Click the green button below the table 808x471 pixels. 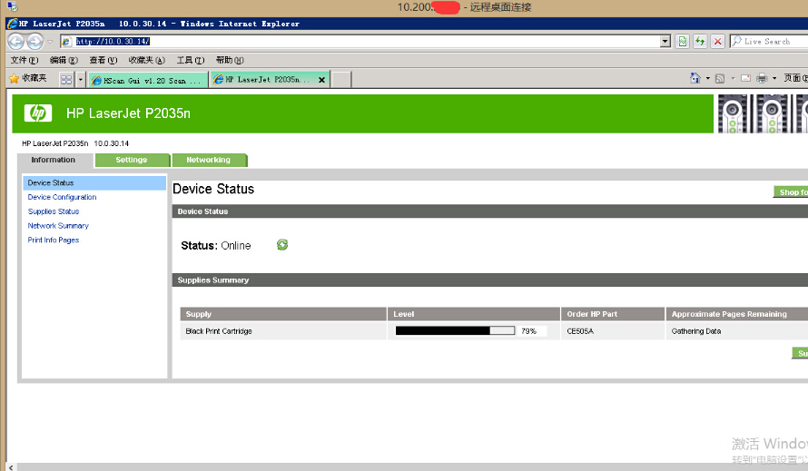point(800,353)
